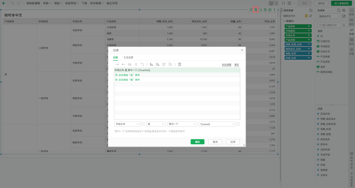Click the green plus add icon at top left
355x188 pixels.
pyautogui.click(x=3, y=3)
